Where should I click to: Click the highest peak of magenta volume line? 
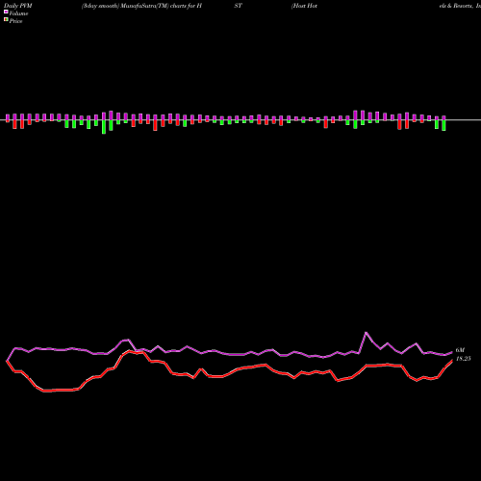(x=367, y=333)
